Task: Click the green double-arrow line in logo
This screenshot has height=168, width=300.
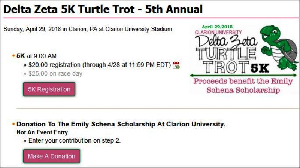Action: (243, 75)
